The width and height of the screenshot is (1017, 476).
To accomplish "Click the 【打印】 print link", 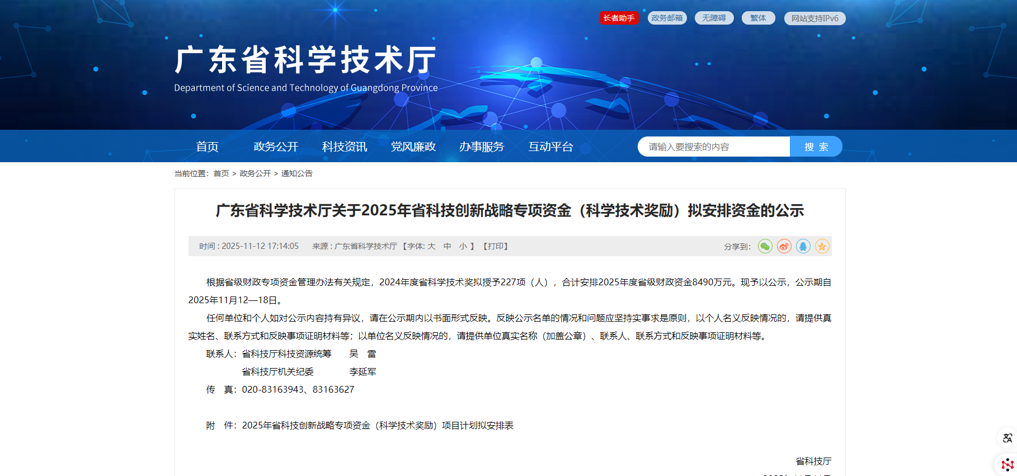I will pyautogui.click(x=496, y=246).
